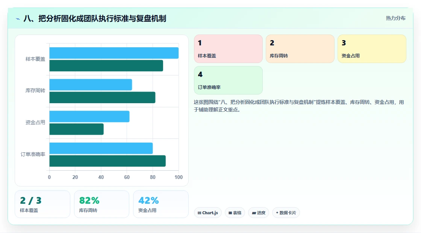Click the 订单准确率 axis label on the chart
421x233 pixels.
click(33, 154)
